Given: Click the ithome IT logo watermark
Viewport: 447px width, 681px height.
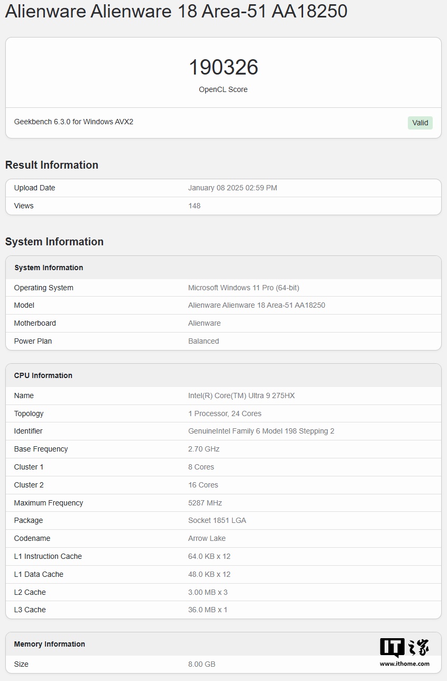Looking at the screenshot, I should click(404, 648).
